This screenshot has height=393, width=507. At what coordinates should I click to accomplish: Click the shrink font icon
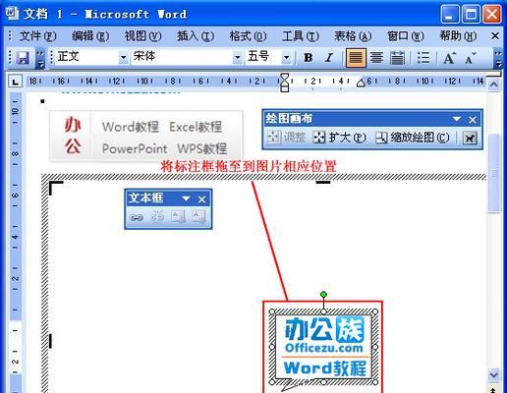coord(471,58)
